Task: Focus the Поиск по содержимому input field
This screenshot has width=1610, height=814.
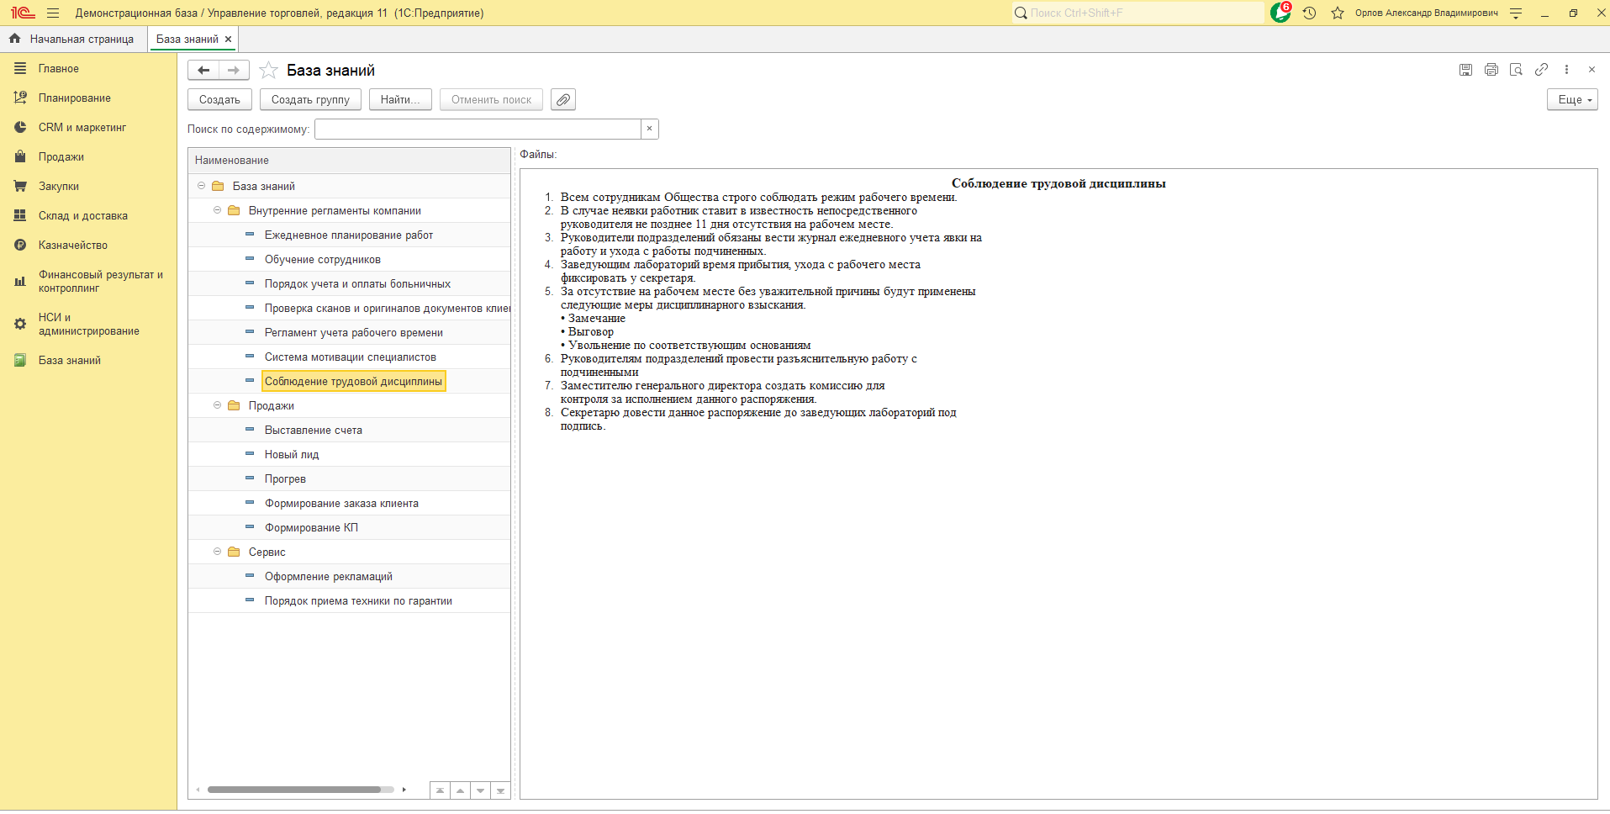Action: (x=478, y=129)
